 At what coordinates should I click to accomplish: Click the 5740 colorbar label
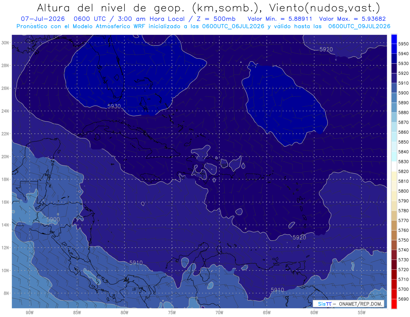(404, 250)
